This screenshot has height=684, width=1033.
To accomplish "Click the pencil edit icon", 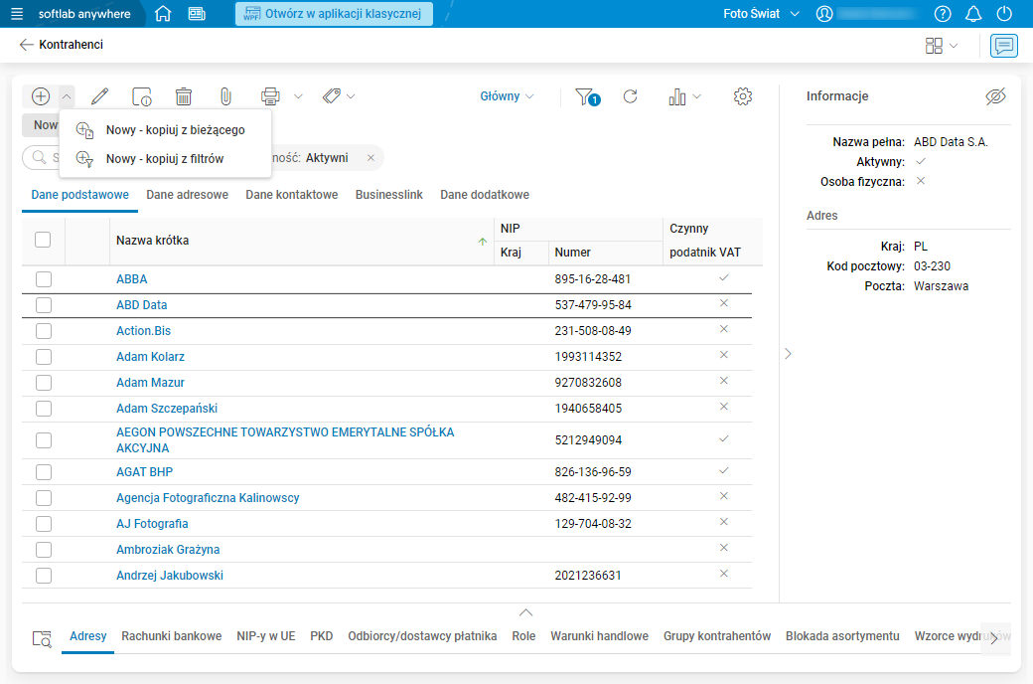I will coord(100,96).
